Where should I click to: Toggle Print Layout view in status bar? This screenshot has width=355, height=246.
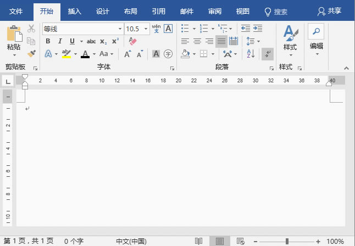point(219,241)
